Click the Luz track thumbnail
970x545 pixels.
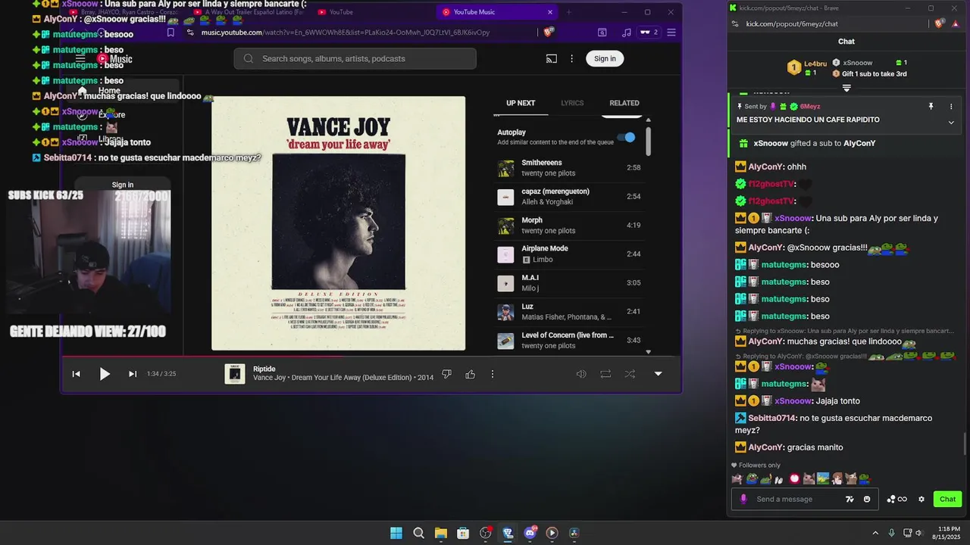[505, 313]
